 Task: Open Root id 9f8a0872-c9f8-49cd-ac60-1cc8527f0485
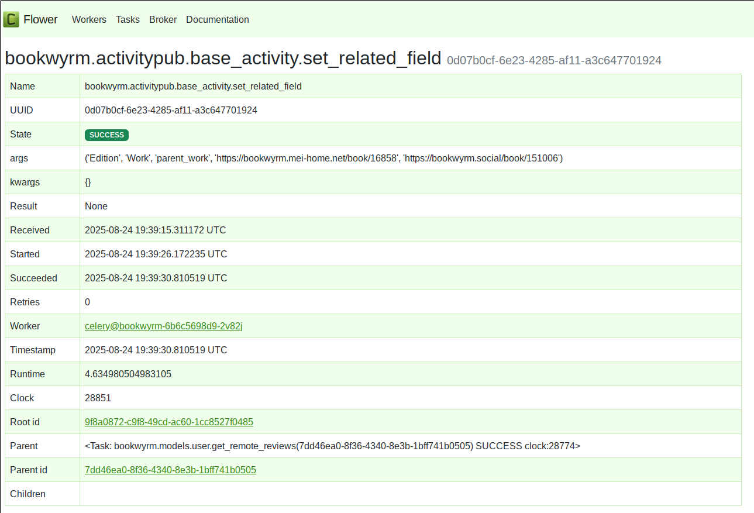point(169,422)
